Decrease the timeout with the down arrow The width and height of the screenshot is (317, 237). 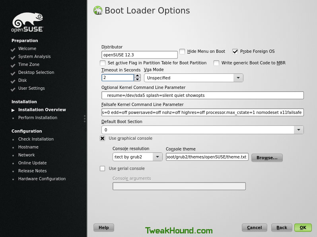(x=138, y=79)
